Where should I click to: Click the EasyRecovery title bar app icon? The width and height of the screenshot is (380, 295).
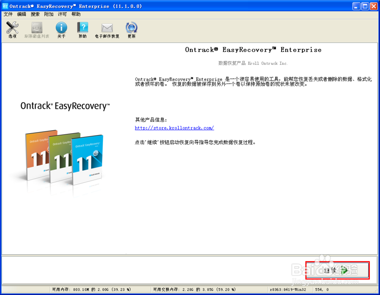click(x=5, y=6)
